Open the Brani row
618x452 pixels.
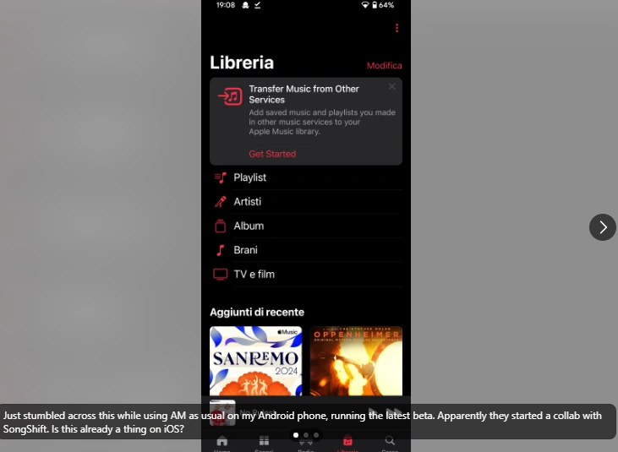(306, 250)
